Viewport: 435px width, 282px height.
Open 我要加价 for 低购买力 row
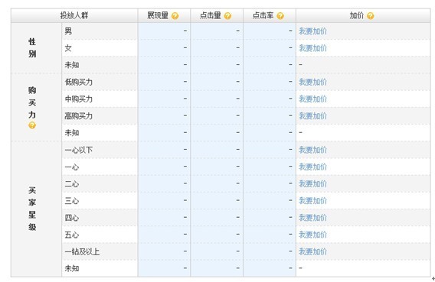click(312, 82)
